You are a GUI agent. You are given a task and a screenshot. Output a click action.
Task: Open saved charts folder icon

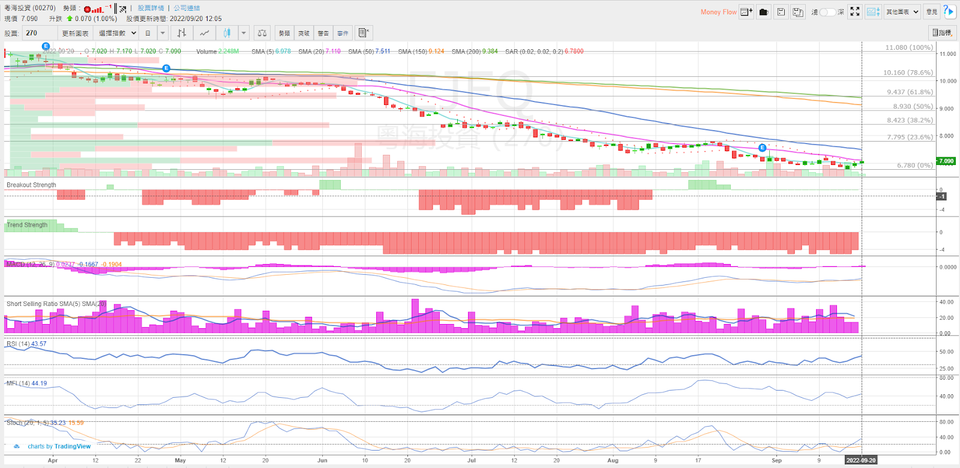[x=764, y=11]
